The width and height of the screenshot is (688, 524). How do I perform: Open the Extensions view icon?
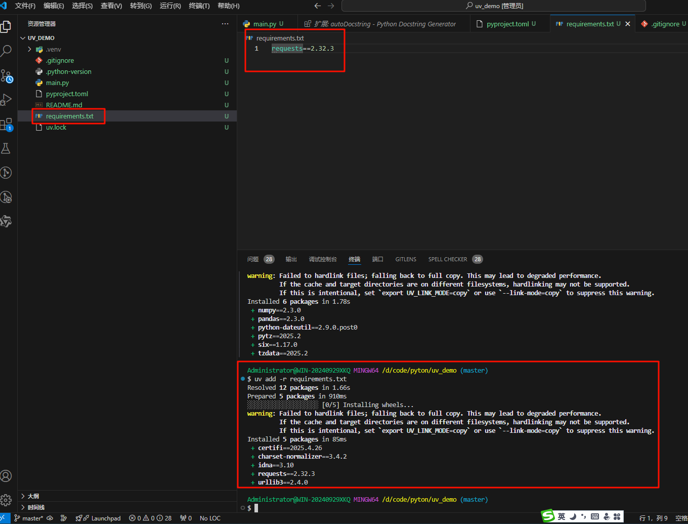[6, 124]
